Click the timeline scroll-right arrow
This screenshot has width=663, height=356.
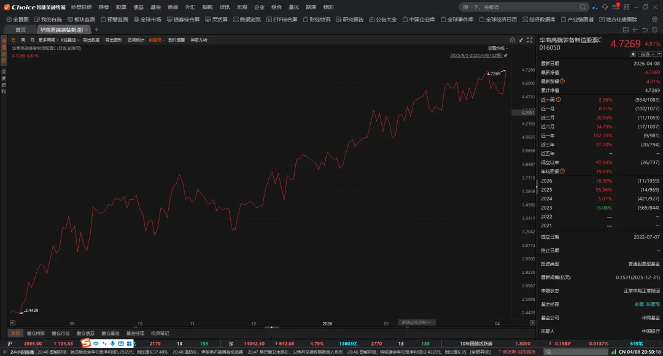[x=532, y=323]
